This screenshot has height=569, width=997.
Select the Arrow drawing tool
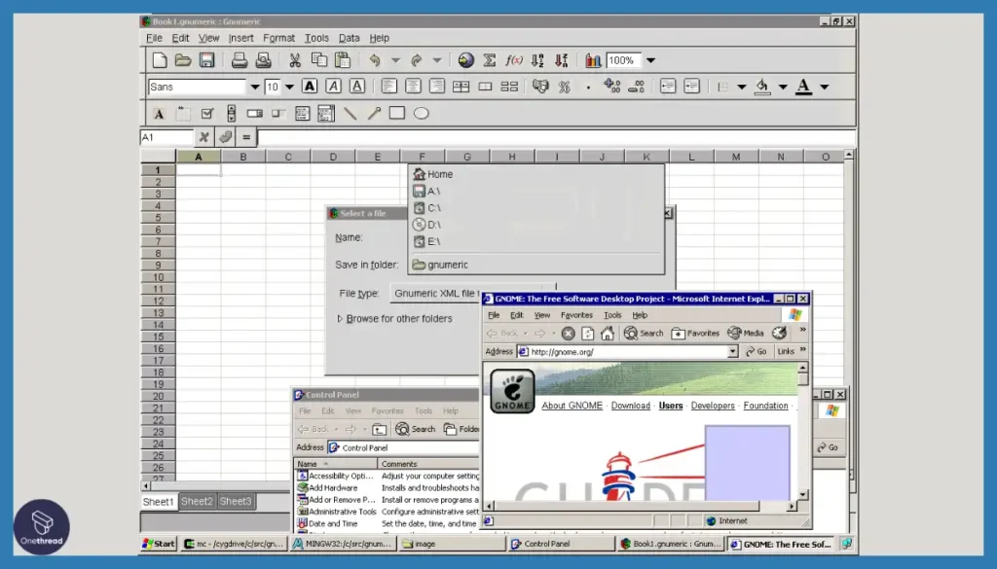tap(374, 114)
